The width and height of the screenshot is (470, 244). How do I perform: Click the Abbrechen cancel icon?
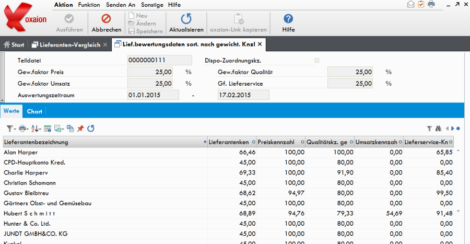pos(106,19)
